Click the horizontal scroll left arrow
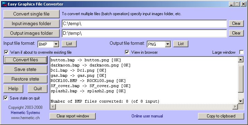The height and width of the screenshot is (125, 248). point(53,107)
